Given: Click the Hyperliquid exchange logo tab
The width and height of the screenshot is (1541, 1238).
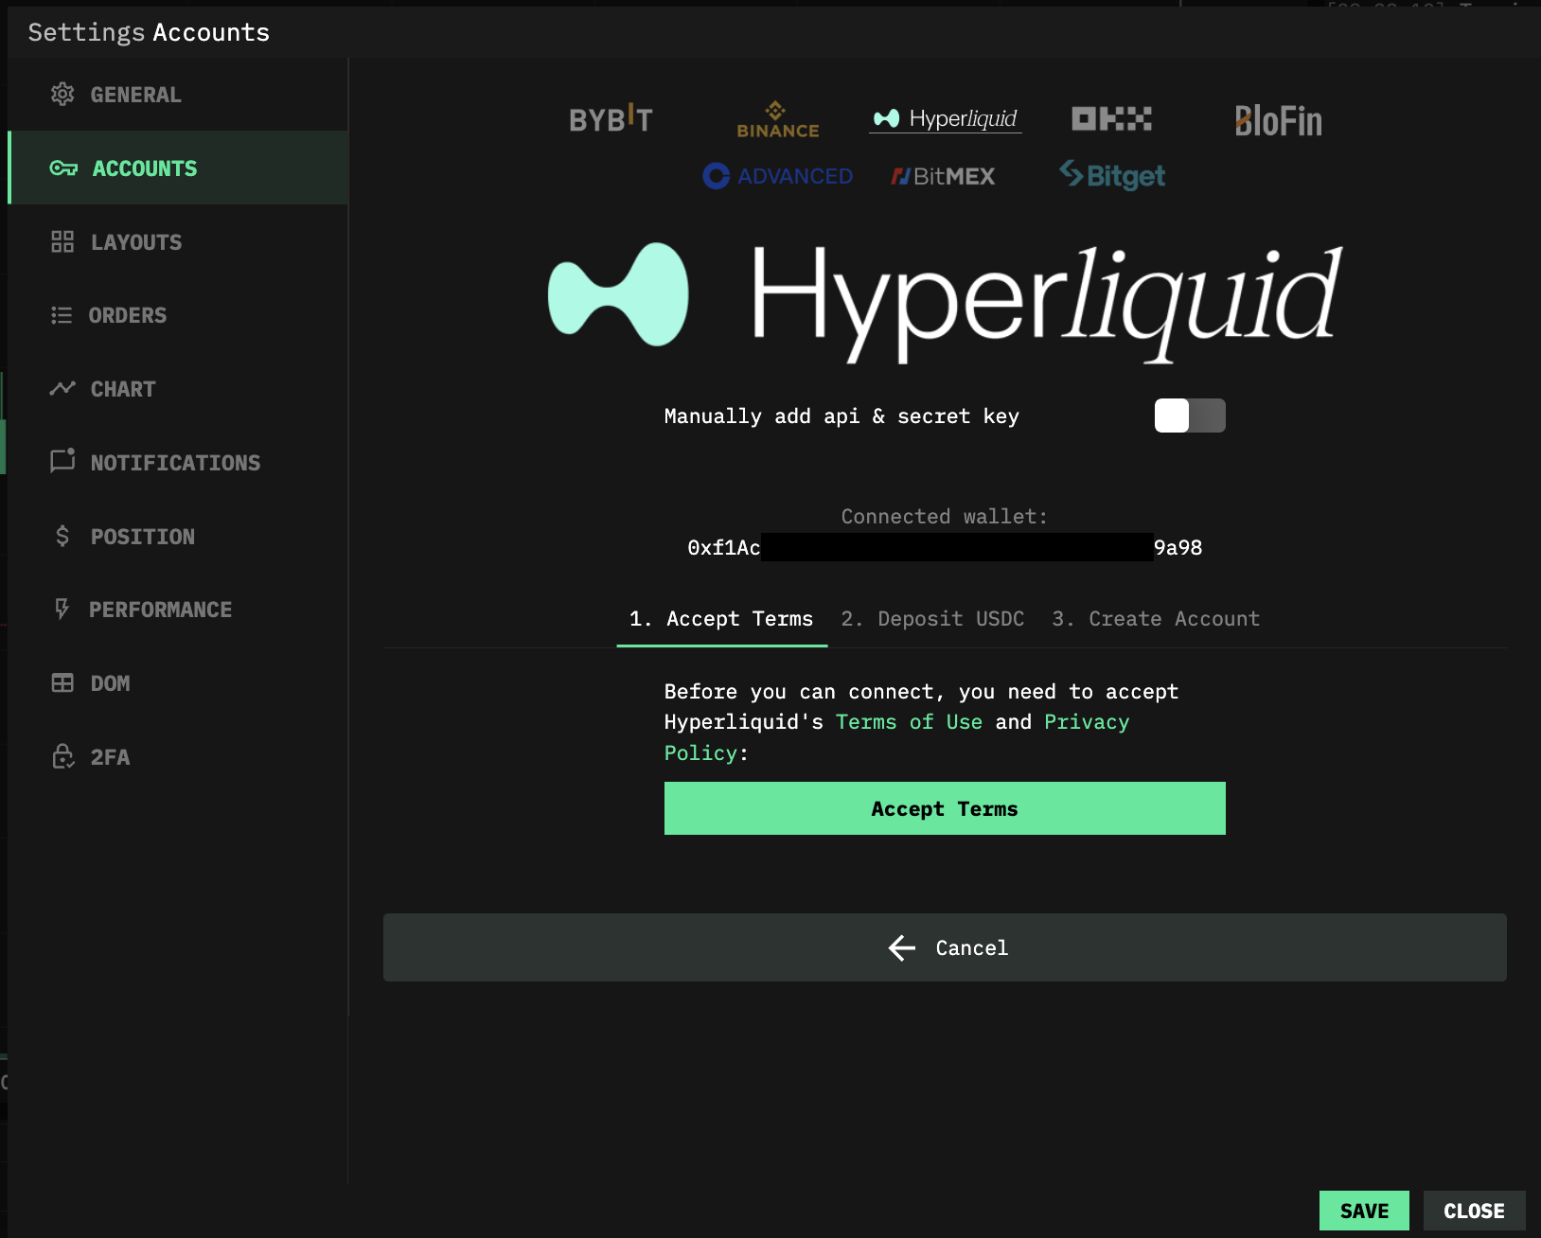Looking at the screenshot, I should coord(945,119).
